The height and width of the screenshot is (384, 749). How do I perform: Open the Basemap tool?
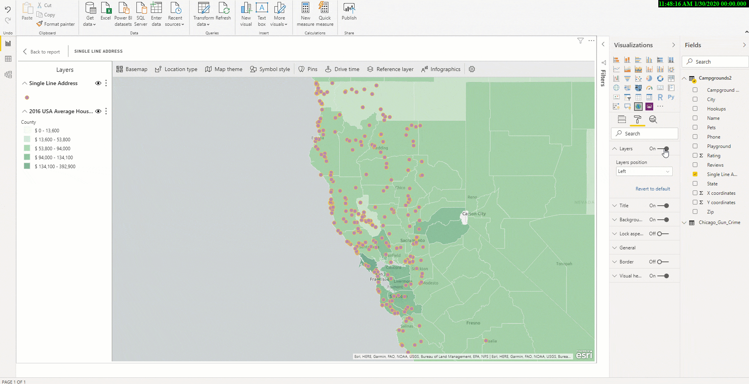coord(132,69)
